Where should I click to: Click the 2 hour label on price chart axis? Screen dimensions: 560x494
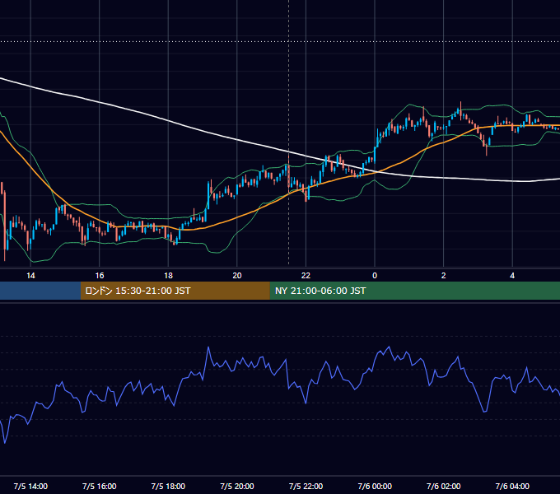pos(444,276)
